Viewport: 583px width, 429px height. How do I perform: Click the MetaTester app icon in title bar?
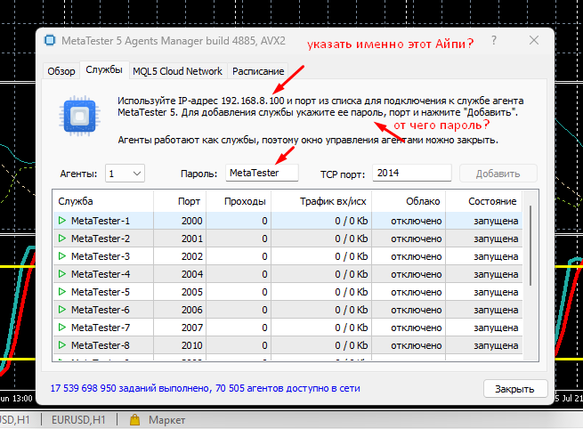coord(50,40)
